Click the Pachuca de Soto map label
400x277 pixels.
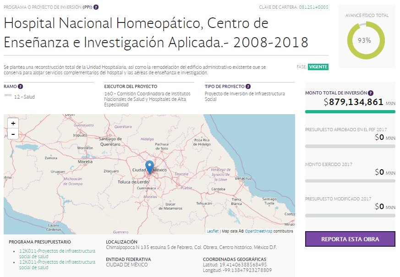[x=162, y=146]
